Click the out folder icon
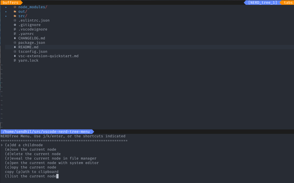Viewport: 294px width, 183px height. click(15, 11)
